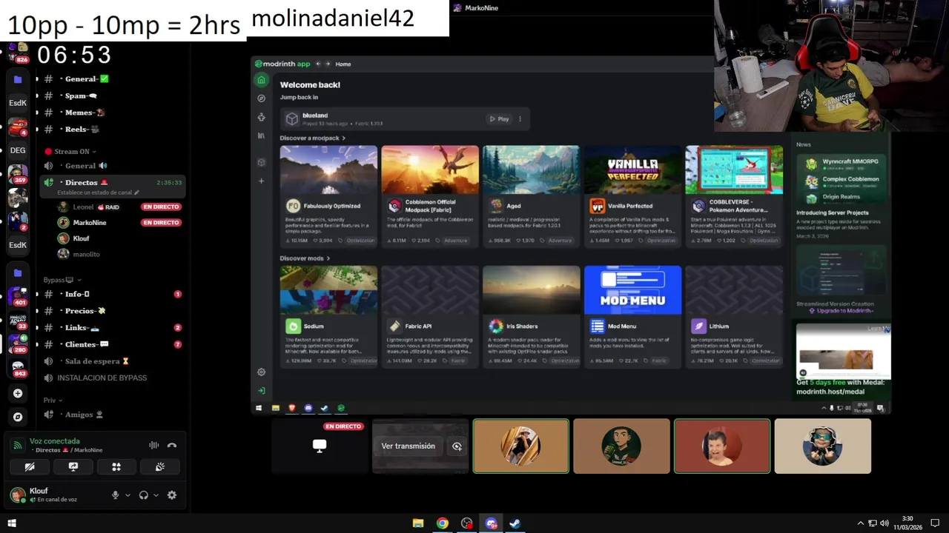
Task: Open microphone input options dropdown
Action: [x=128, y=495]
